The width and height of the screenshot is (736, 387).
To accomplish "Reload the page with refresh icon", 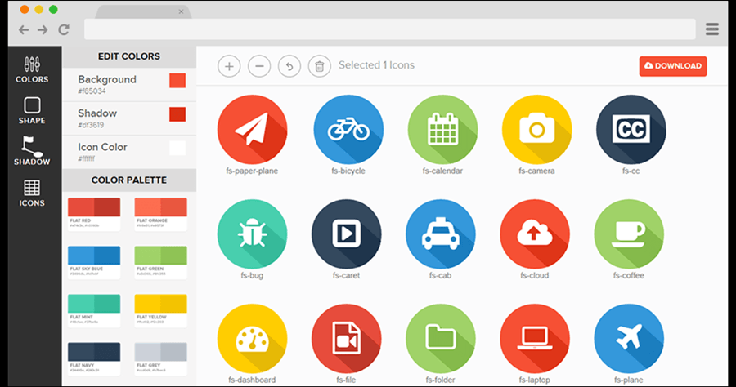I will tap(64, 30).
